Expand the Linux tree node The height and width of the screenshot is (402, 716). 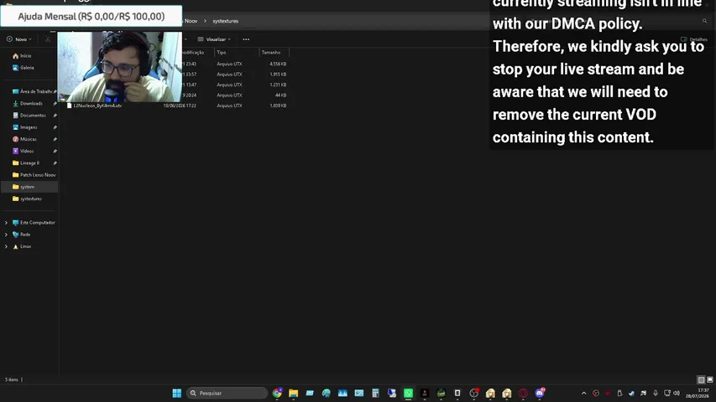tap(6, 246)
